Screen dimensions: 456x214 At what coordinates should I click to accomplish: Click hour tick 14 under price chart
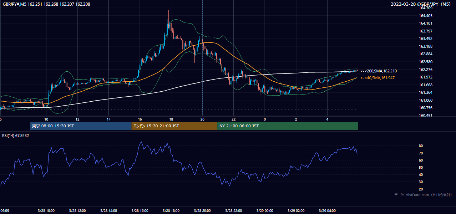click(x=109, y=119)
